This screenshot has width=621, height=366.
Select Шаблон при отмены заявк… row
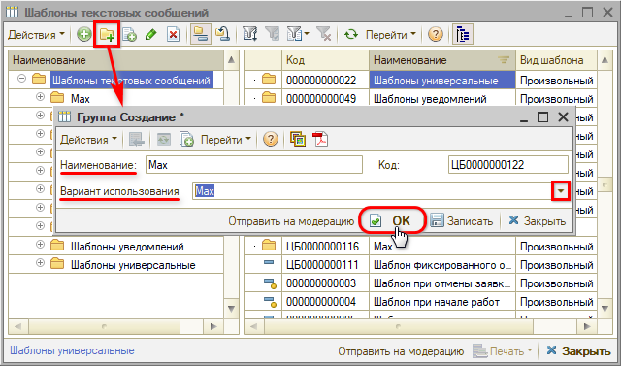[420, 283]
